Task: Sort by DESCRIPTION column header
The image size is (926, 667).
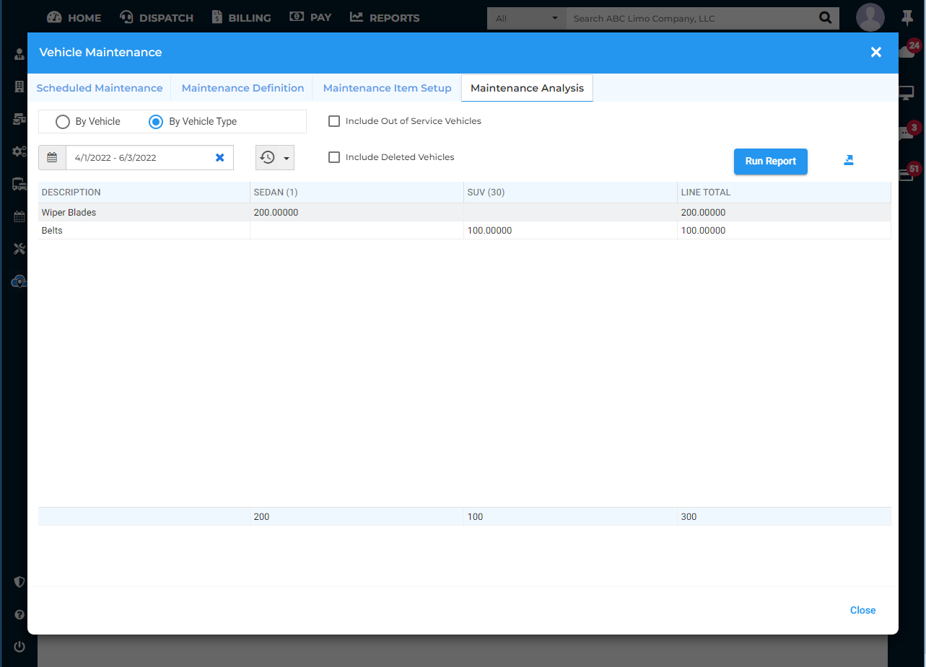Action: click(144, 193)
